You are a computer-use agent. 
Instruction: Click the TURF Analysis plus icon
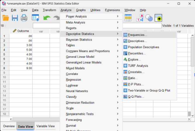(125, 66)
